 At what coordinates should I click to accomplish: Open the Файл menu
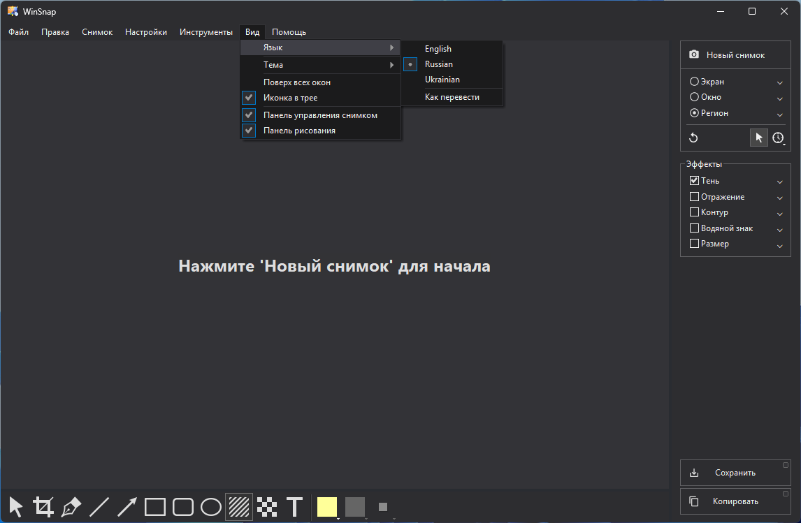click(x=18, y=31)
